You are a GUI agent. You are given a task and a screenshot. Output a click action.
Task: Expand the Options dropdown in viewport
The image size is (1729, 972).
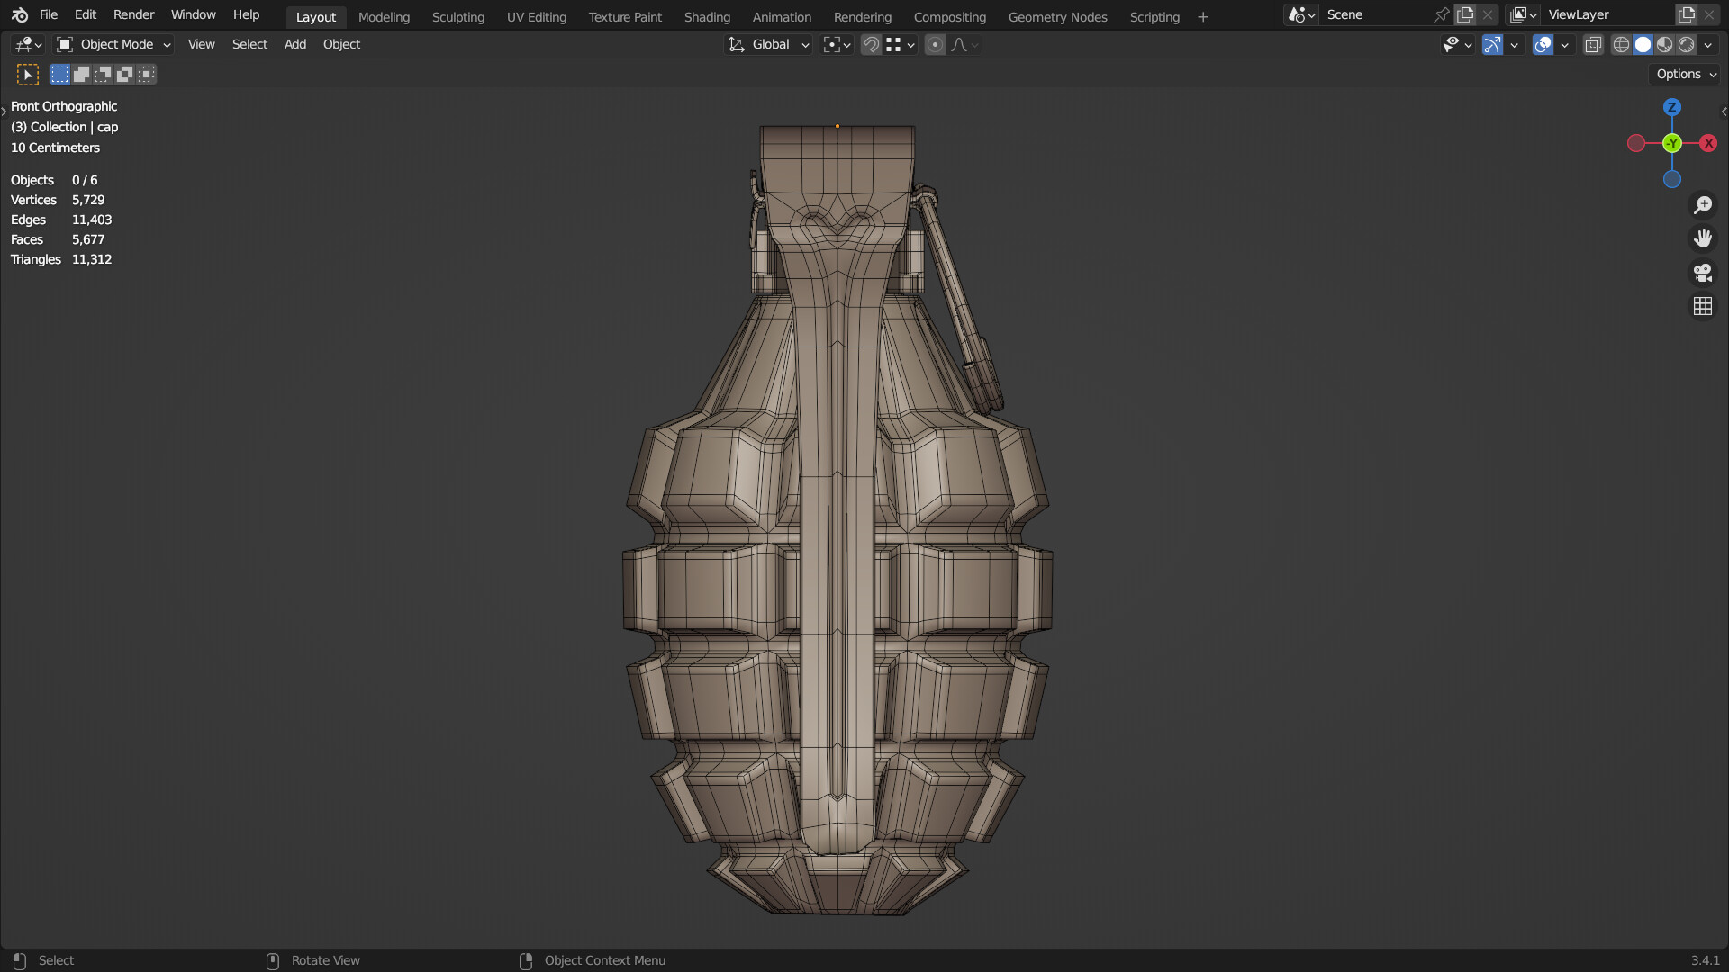(x=1683, y=74)
